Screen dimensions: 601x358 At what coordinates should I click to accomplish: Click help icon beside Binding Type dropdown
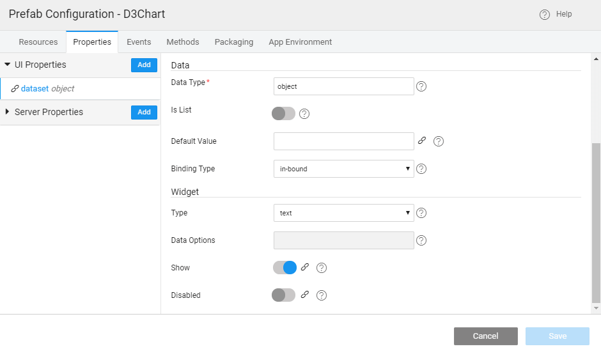421,169
